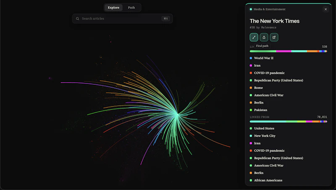The width and height of the screenshot is (336, 190).
Task: Switch to the Path tab
Action: point(131,8)
